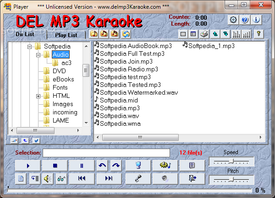Click the playback progress bar at bottom
This screenshot has width=275, height=198.
[x=129, y=191]
